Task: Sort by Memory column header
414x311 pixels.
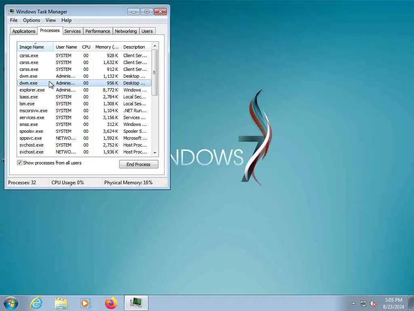Action: 107,47
